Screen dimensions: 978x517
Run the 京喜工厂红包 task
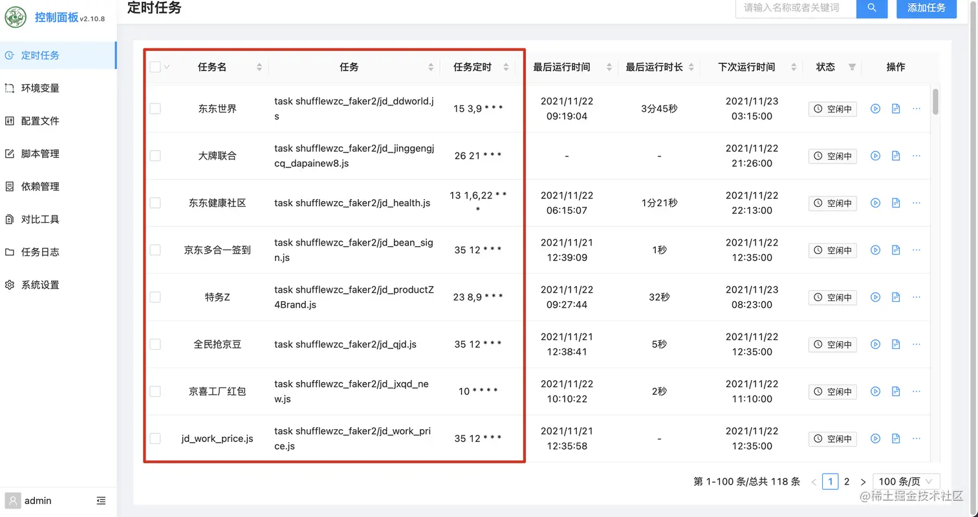click(x=875, y=392)
